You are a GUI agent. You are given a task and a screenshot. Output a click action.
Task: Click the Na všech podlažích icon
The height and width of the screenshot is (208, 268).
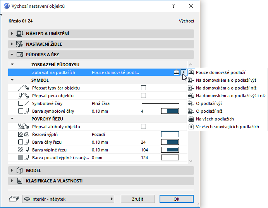pyautogui.click(x=191, y=119)
